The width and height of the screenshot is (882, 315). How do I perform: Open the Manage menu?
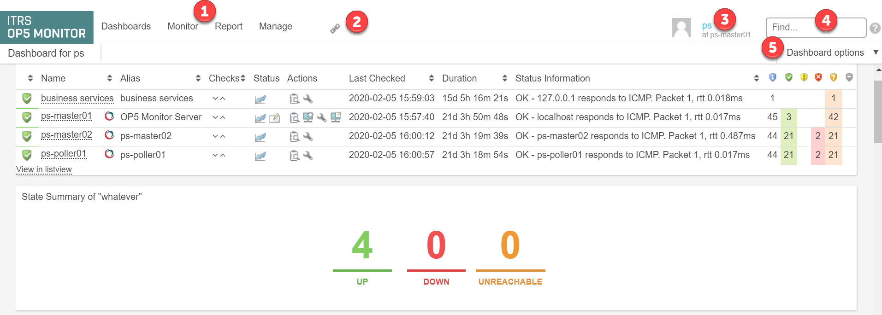(x=276, y=26)
